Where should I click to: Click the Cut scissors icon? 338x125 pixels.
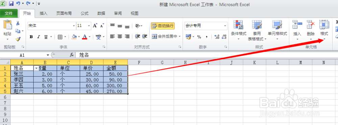(18, 23)
